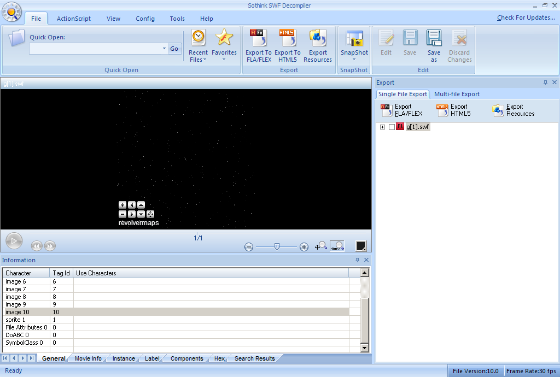Image resolution: width=560 pixels, height=377 pixels.
Task: Select the image 10 row
Action: point(176,312)
